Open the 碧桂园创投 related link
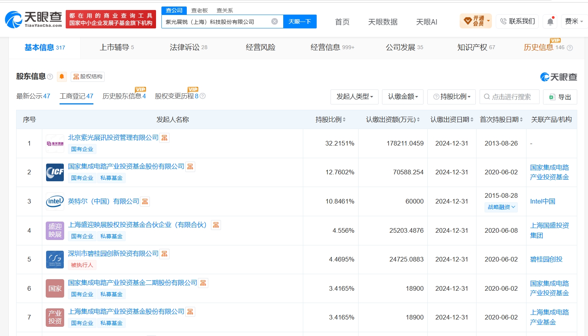Screen dimensions: 588x336 [x=546, y=259]
